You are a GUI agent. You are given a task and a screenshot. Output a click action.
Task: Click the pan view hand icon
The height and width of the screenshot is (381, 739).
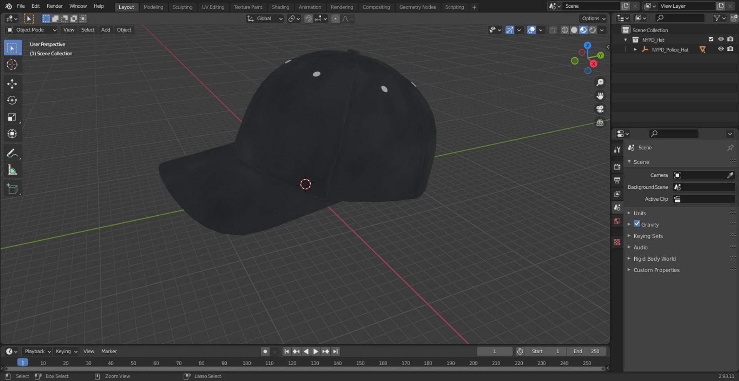(x=600, y=96)
